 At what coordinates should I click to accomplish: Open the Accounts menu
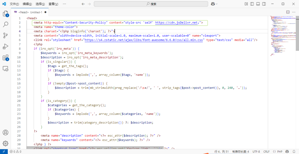click(x=6, y=133)
